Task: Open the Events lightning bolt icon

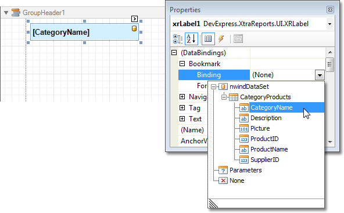Action: point(221,39)
